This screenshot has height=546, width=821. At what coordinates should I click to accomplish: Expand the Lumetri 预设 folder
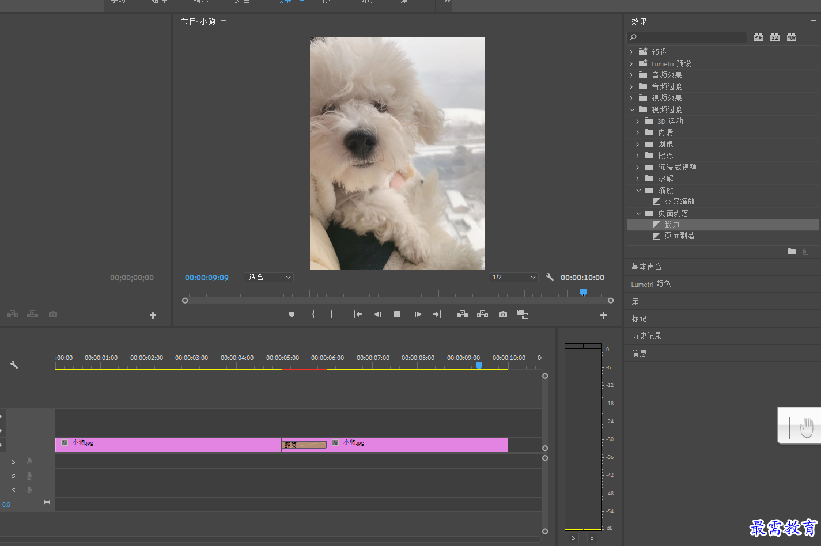click(x=631, y=63)
